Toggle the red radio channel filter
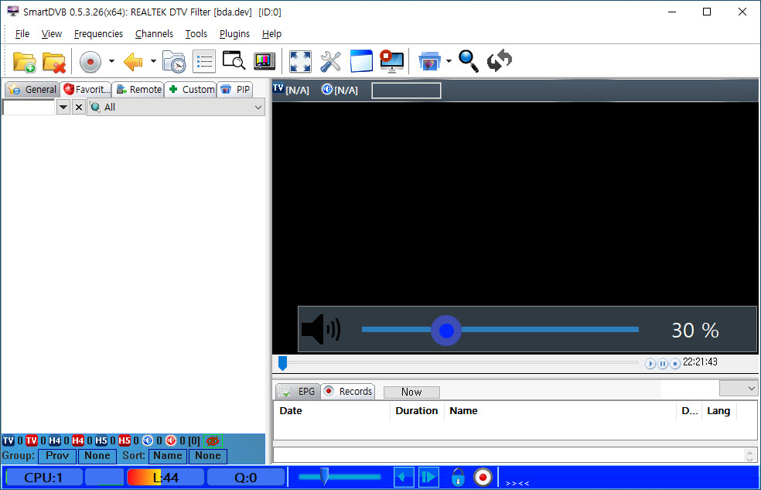Viewport: 761px width, 490px height. click(171, 441)
